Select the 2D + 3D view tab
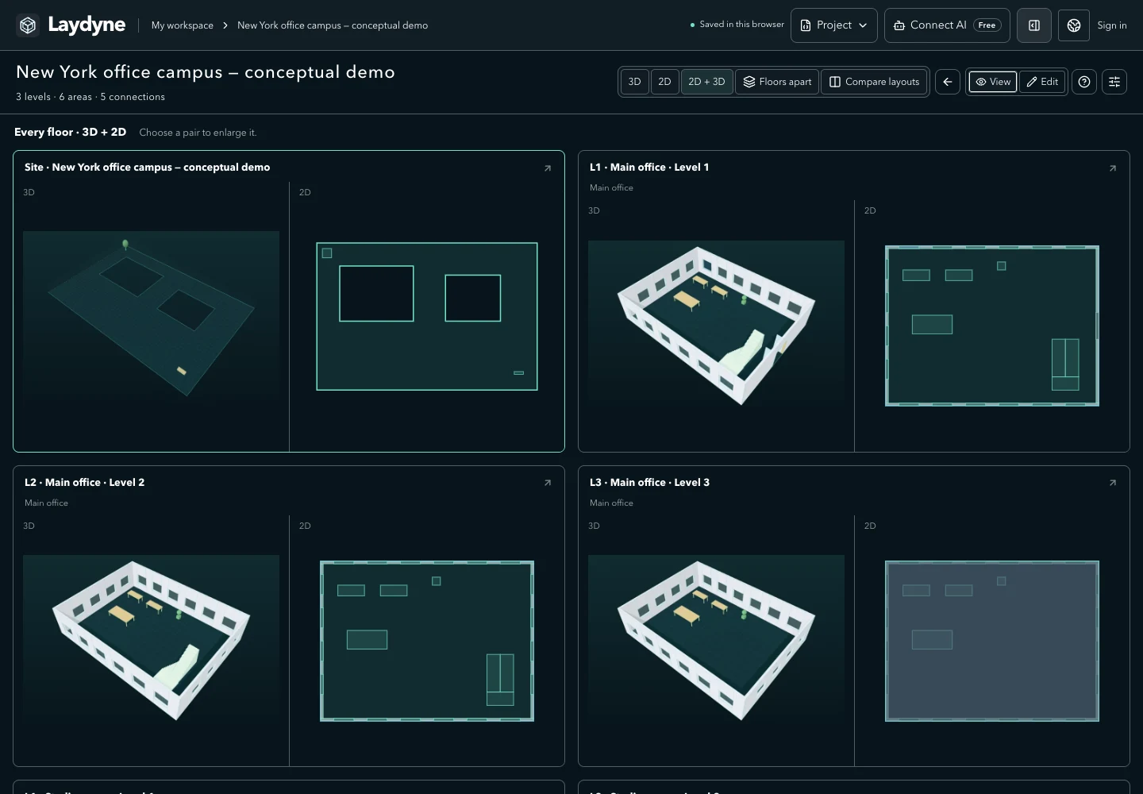The image size is (1143, 794). 707,82
